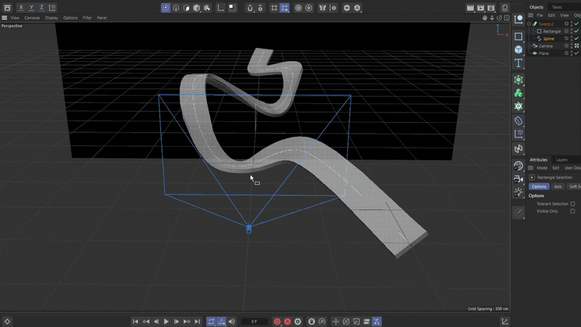581x327 pixels.
Task: Click the Viewport Solo icon
Action: (x=232, y=8)
